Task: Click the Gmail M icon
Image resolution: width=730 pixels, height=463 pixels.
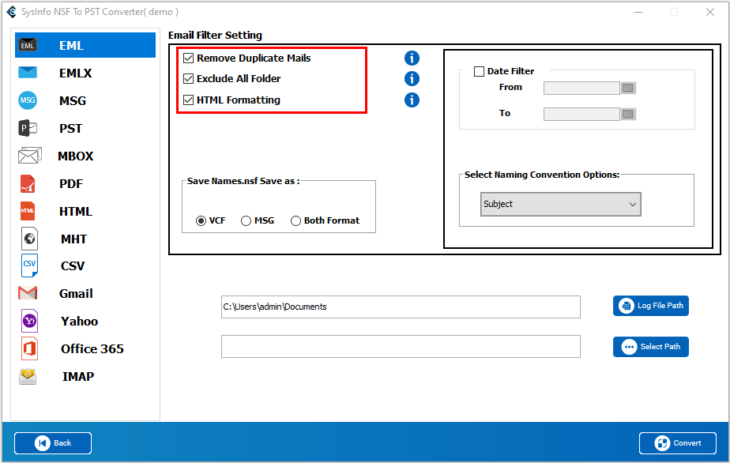Action: tap(28, 293)
